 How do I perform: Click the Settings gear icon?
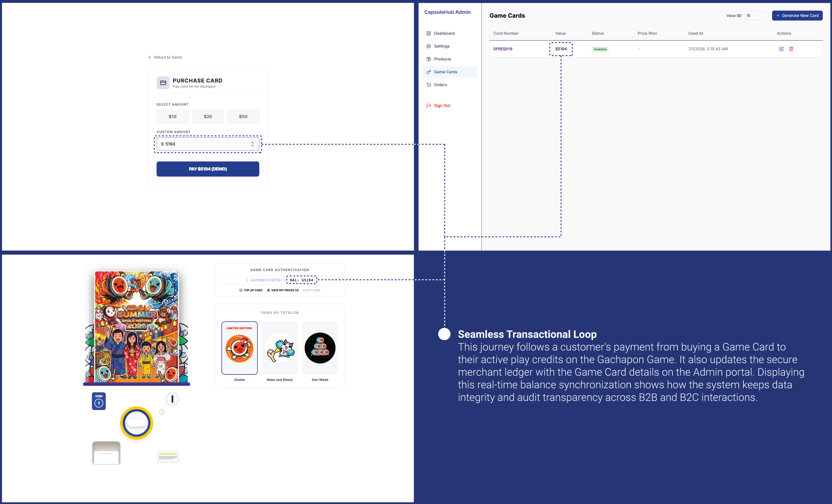click(429, 46)
